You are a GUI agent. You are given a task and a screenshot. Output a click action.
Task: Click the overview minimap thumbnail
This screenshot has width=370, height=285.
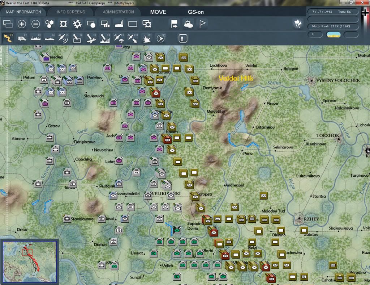click(x=30, y=261)
